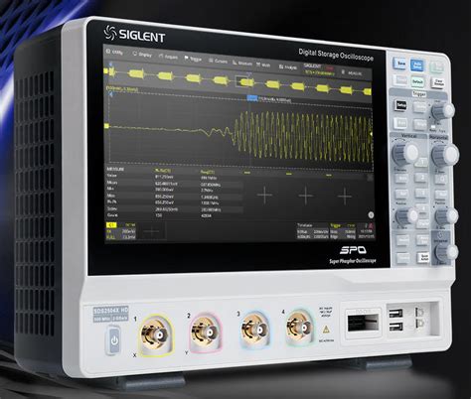
Task: Push the horizontal Zoom magnifier button
Action: (441, 179)
